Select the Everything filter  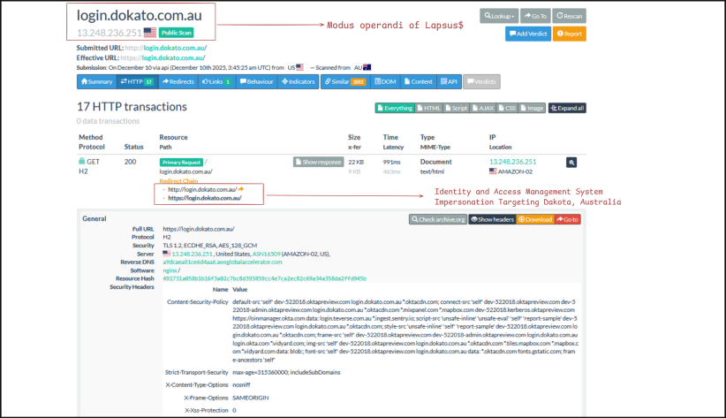tap(395, 108)
